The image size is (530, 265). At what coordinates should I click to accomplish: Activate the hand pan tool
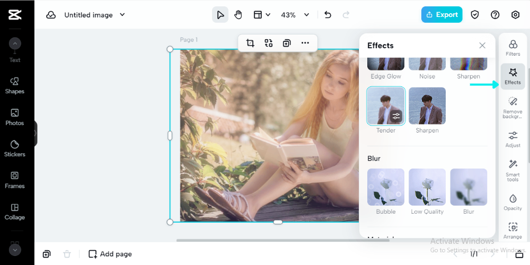238,15
